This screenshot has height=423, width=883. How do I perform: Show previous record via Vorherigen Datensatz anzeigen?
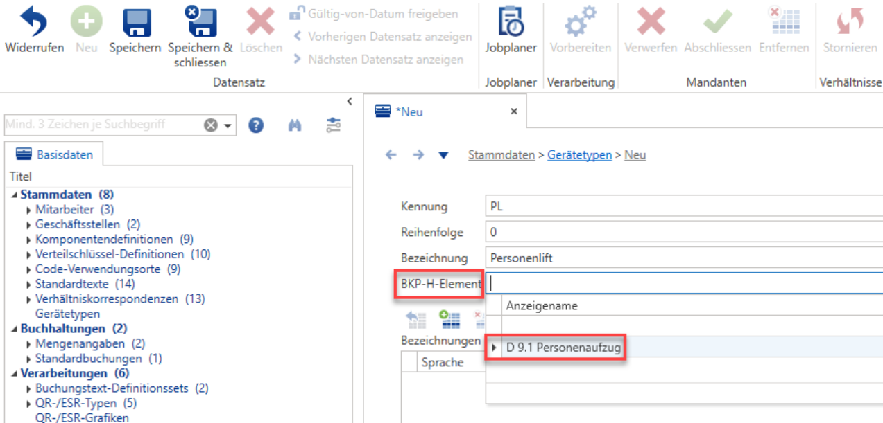[382, 37]
